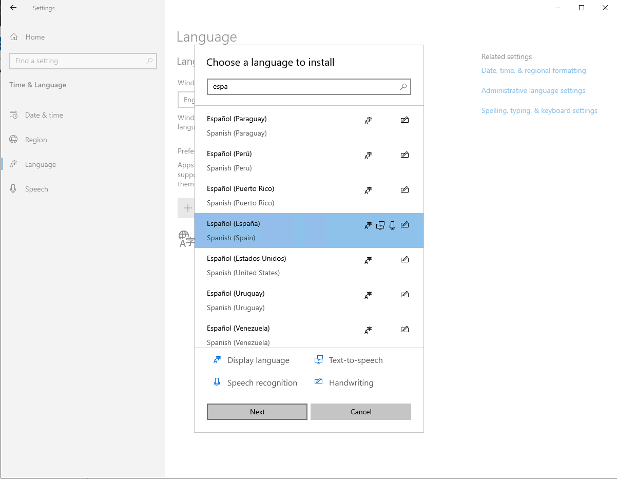
Task: Select Español (Venezuela) language
Action: tap(309, 332)
